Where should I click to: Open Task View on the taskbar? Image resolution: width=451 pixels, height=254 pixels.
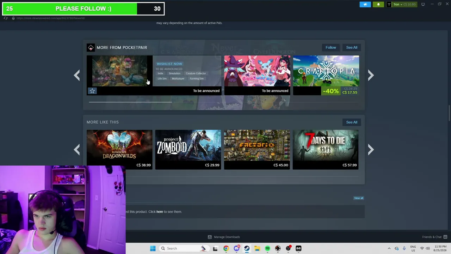click(x=215, y=248)
